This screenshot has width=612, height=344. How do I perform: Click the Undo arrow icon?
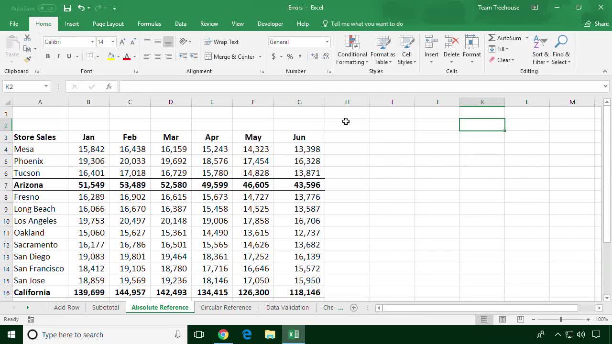81,8
